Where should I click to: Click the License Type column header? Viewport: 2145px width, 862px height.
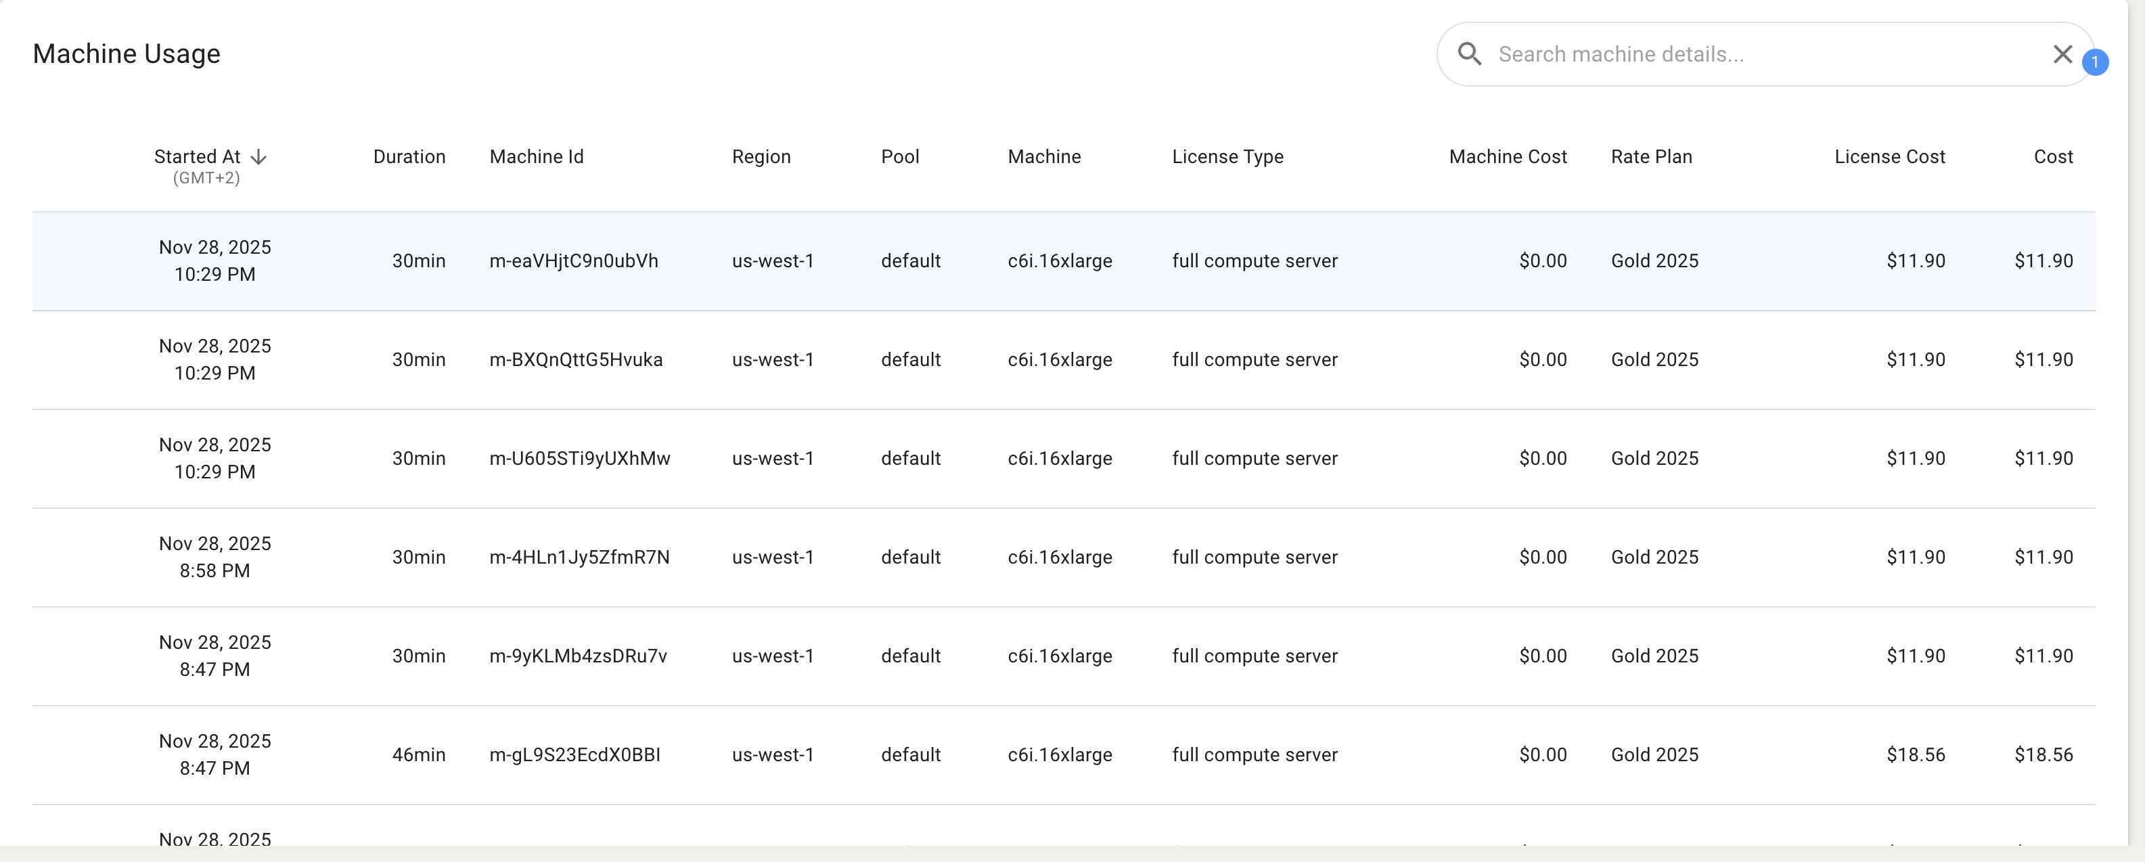(1227, 156)
